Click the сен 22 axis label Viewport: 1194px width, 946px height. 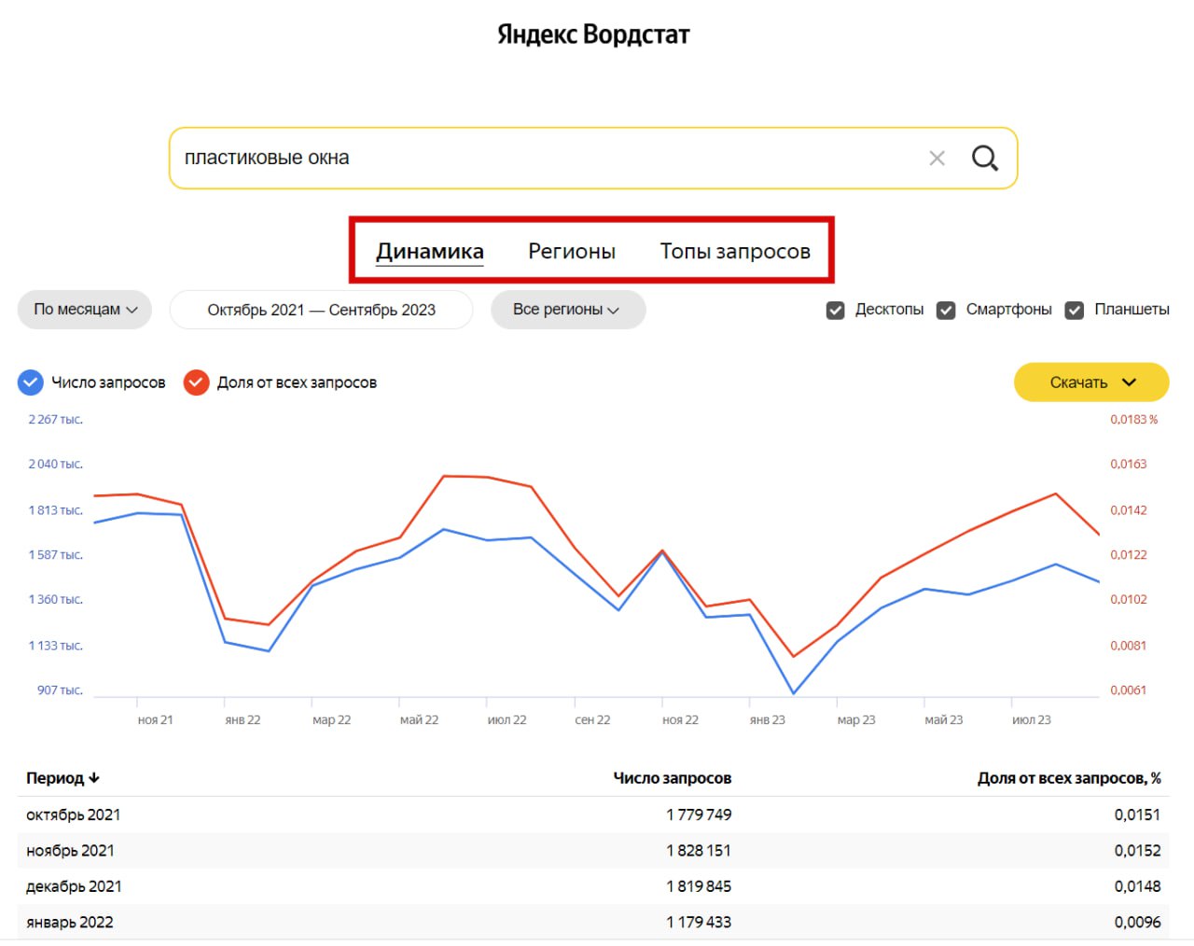pyautogui.click(x=592, y=720)
